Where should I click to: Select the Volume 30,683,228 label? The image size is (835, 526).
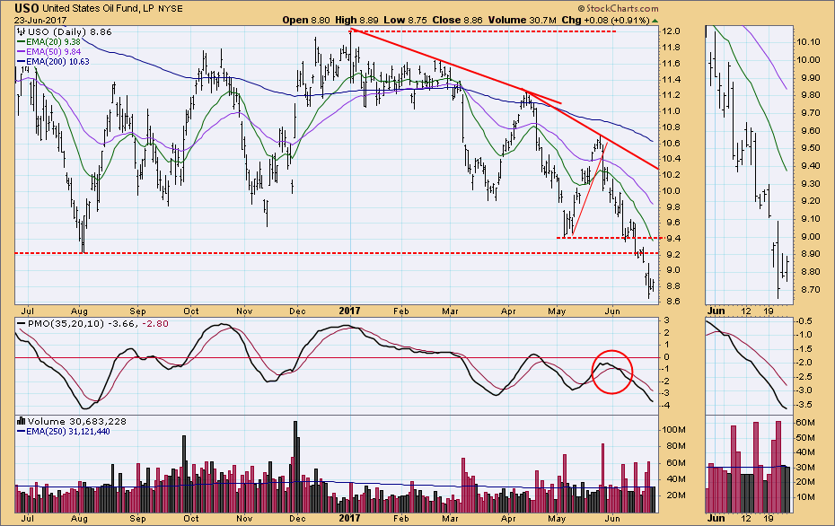(x=77, y=422)
